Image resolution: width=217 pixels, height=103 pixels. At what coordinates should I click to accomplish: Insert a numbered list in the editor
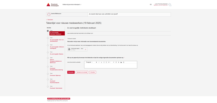[x=107, y=62]
